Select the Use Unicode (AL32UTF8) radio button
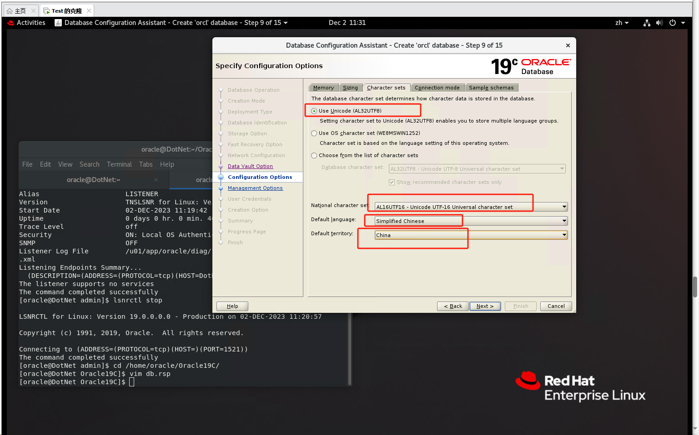This screenshot has height=435, width=699. click(x=314, y=111)
